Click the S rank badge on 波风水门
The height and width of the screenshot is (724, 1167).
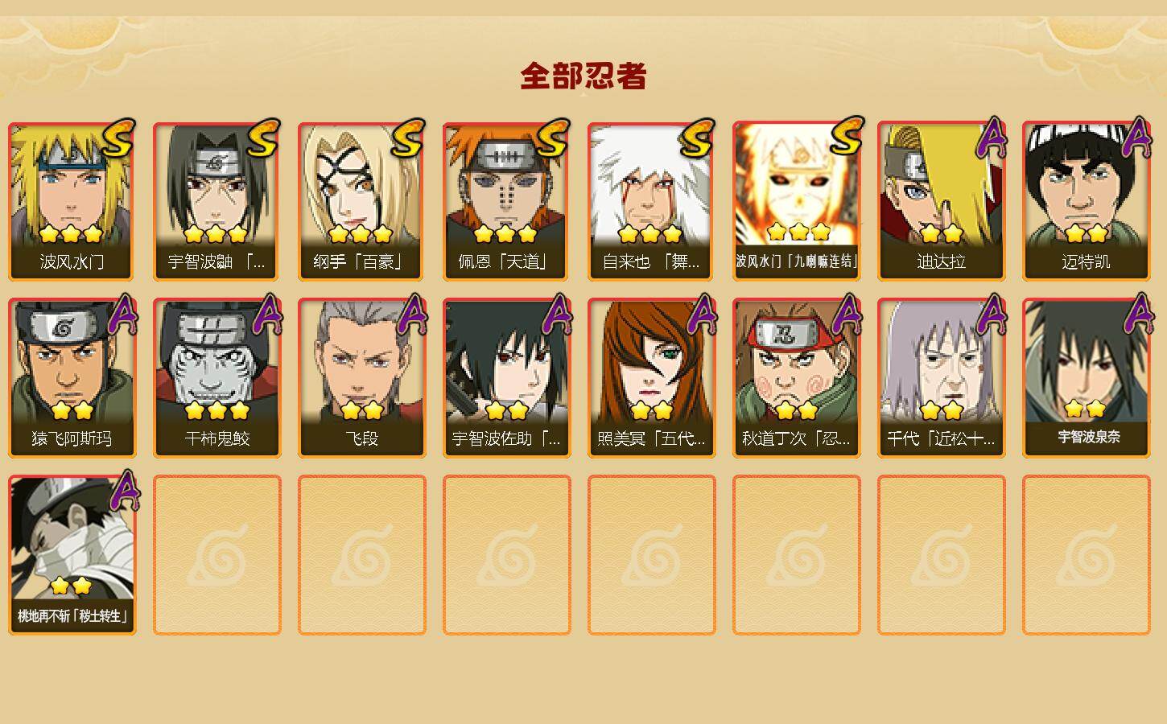coord(118,138)
